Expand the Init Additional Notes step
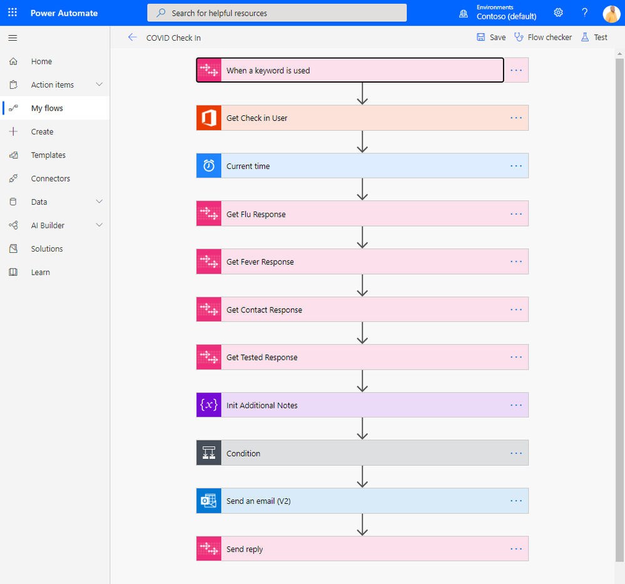 362,405
